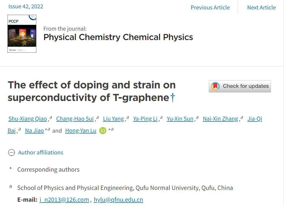Click the Crossmark bookmark icon
Image resolution: width=284 pixels, height=206 pixels.
[215, 86]
